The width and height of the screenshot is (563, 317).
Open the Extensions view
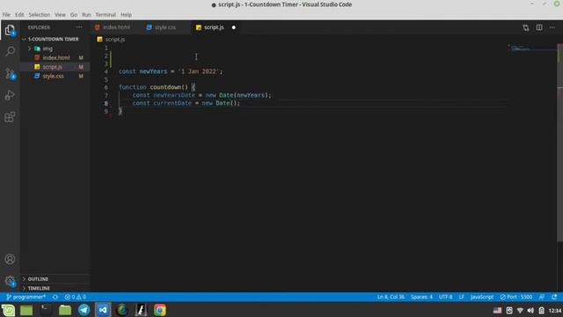(10, 117)
